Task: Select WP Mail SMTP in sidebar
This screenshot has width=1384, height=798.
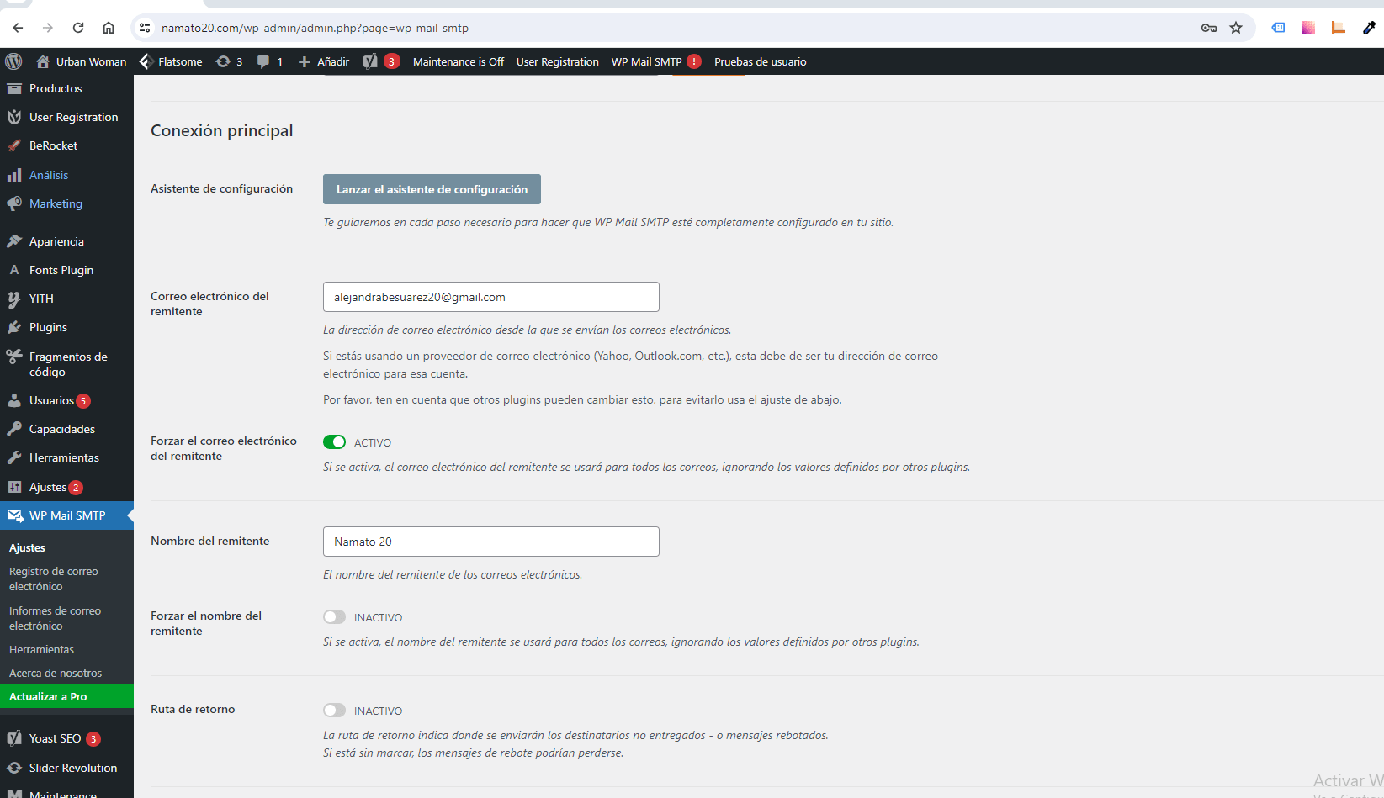Action: pos(66,515)
